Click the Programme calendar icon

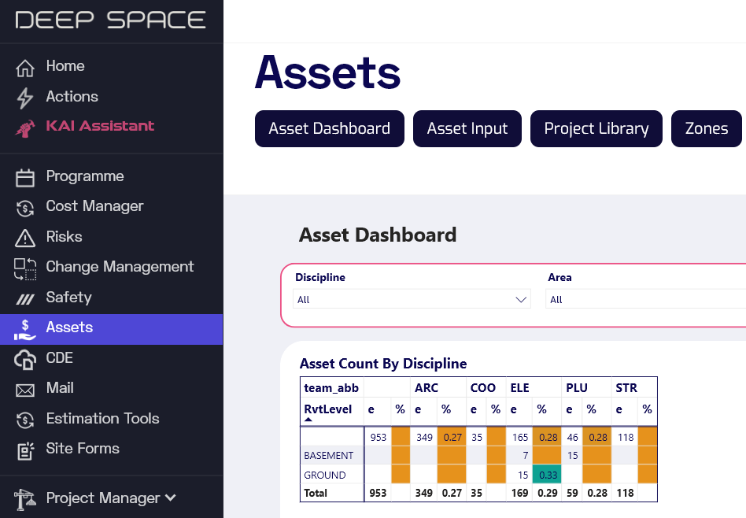24,178
